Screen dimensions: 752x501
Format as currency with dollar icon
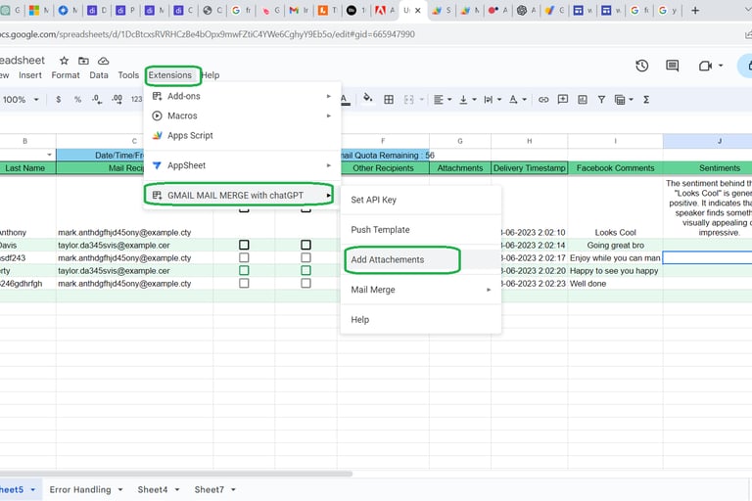[x=58, y=100]
